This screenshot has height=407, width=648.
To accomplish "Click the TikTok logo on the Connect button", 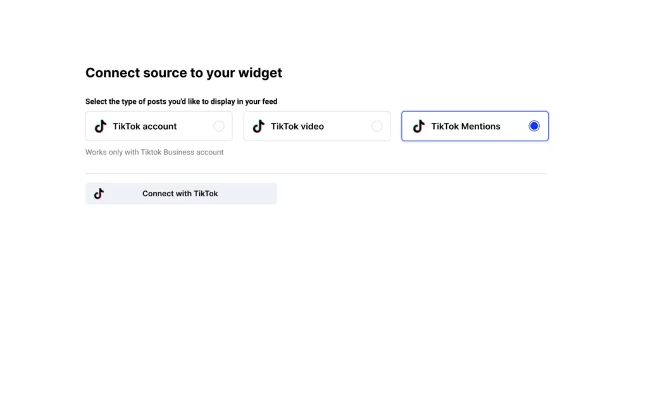I will click(99, 194).
